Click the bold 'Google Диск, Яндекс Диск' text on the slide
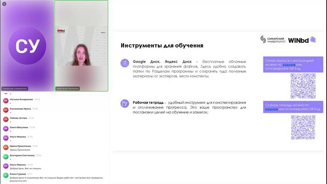327x184 pixels. pos(162,61)
